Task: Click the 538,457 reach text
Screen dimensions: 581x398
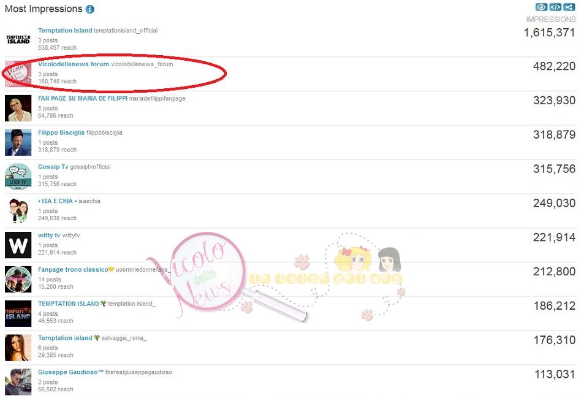Action: pyautogui.click(x=58, y=47)
